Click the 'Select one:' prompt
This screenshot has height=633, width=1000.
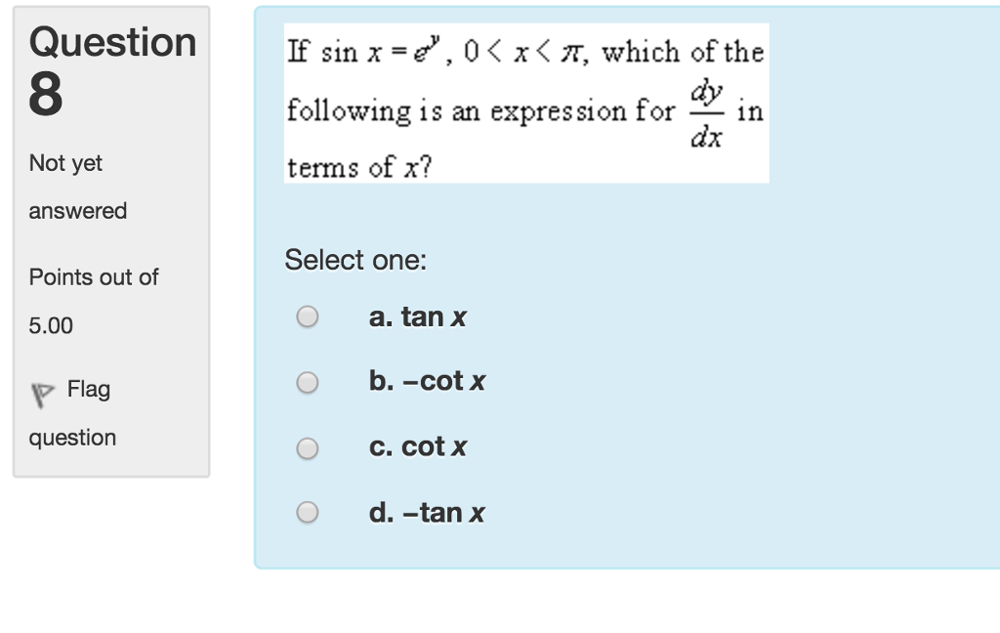click(355, 261)
